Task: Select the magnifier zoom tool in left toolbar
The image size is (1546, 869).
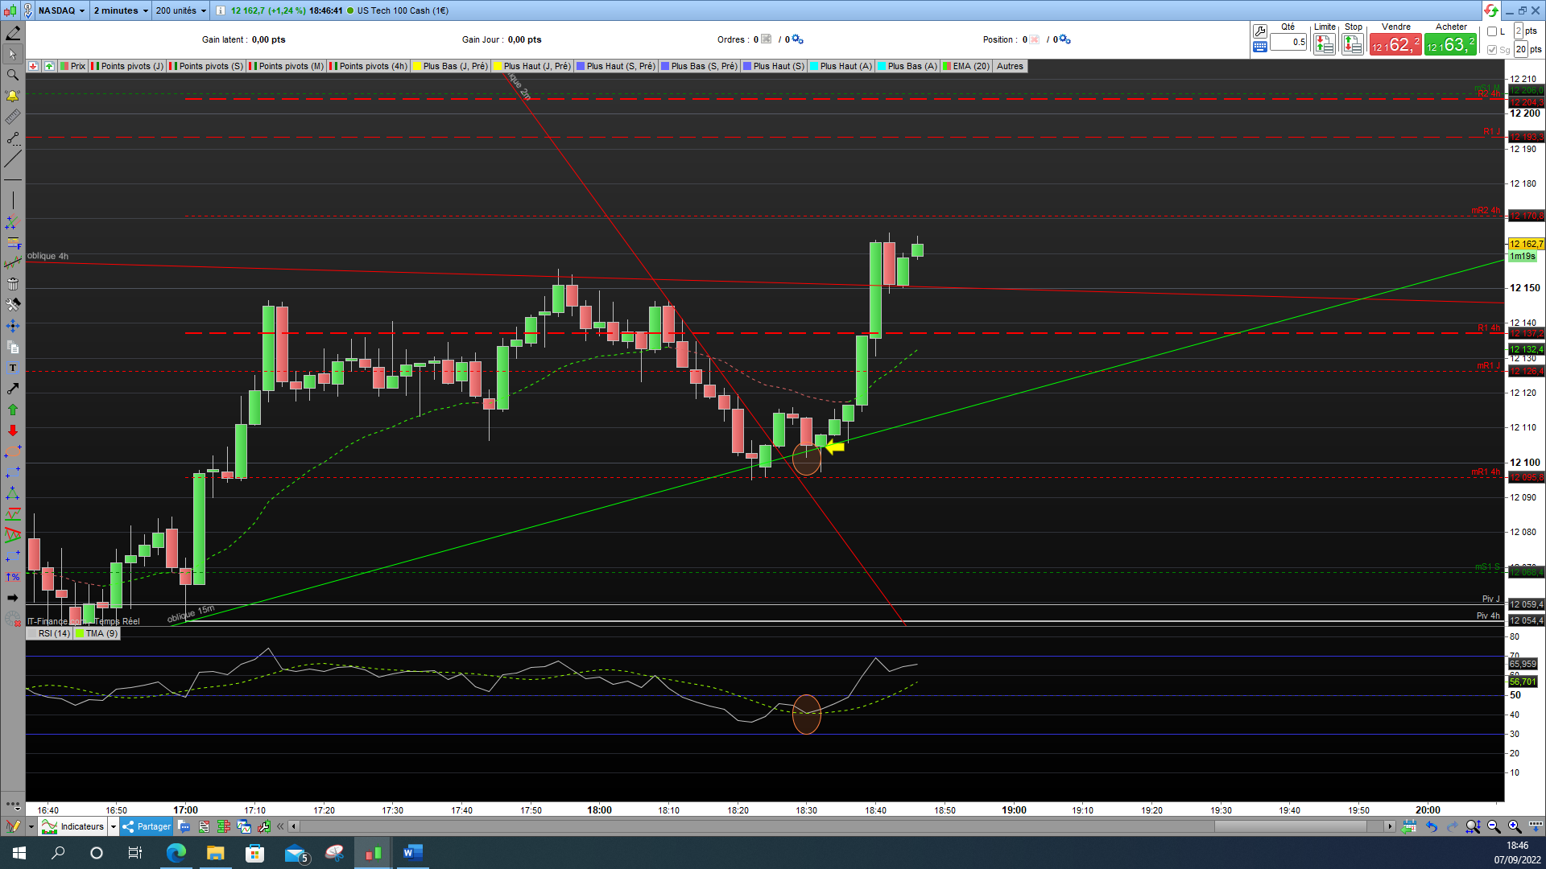Action: pos(13,75)
